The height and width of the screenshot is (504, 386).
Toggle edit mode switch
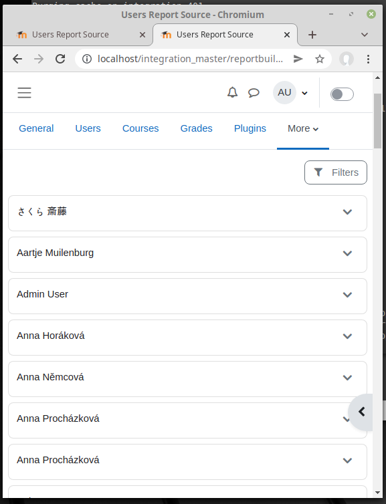(342, 94)
